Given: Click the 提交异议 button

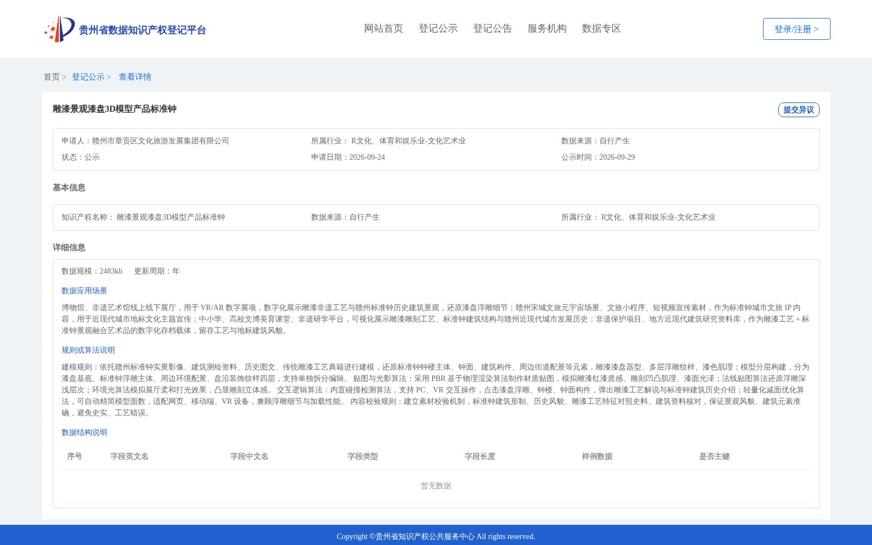Looking at the screenshot, I should pos(799,110).
